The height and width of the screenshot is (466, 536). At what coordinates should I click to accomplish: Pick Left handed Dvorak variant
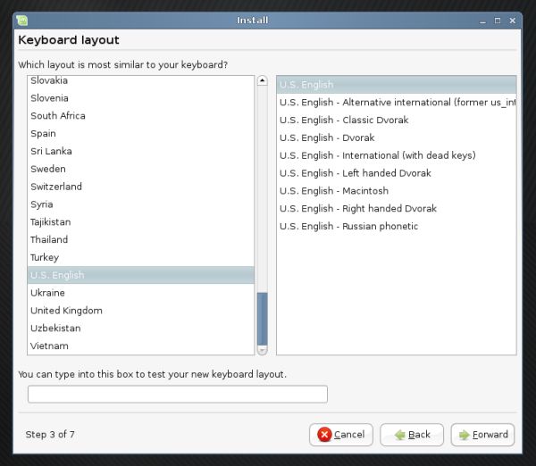click(x=396, y=173)
